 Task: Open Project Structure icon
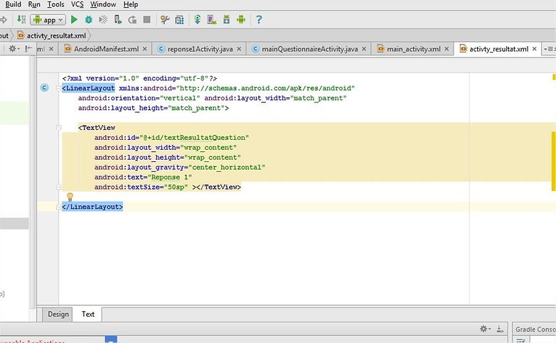179,19
